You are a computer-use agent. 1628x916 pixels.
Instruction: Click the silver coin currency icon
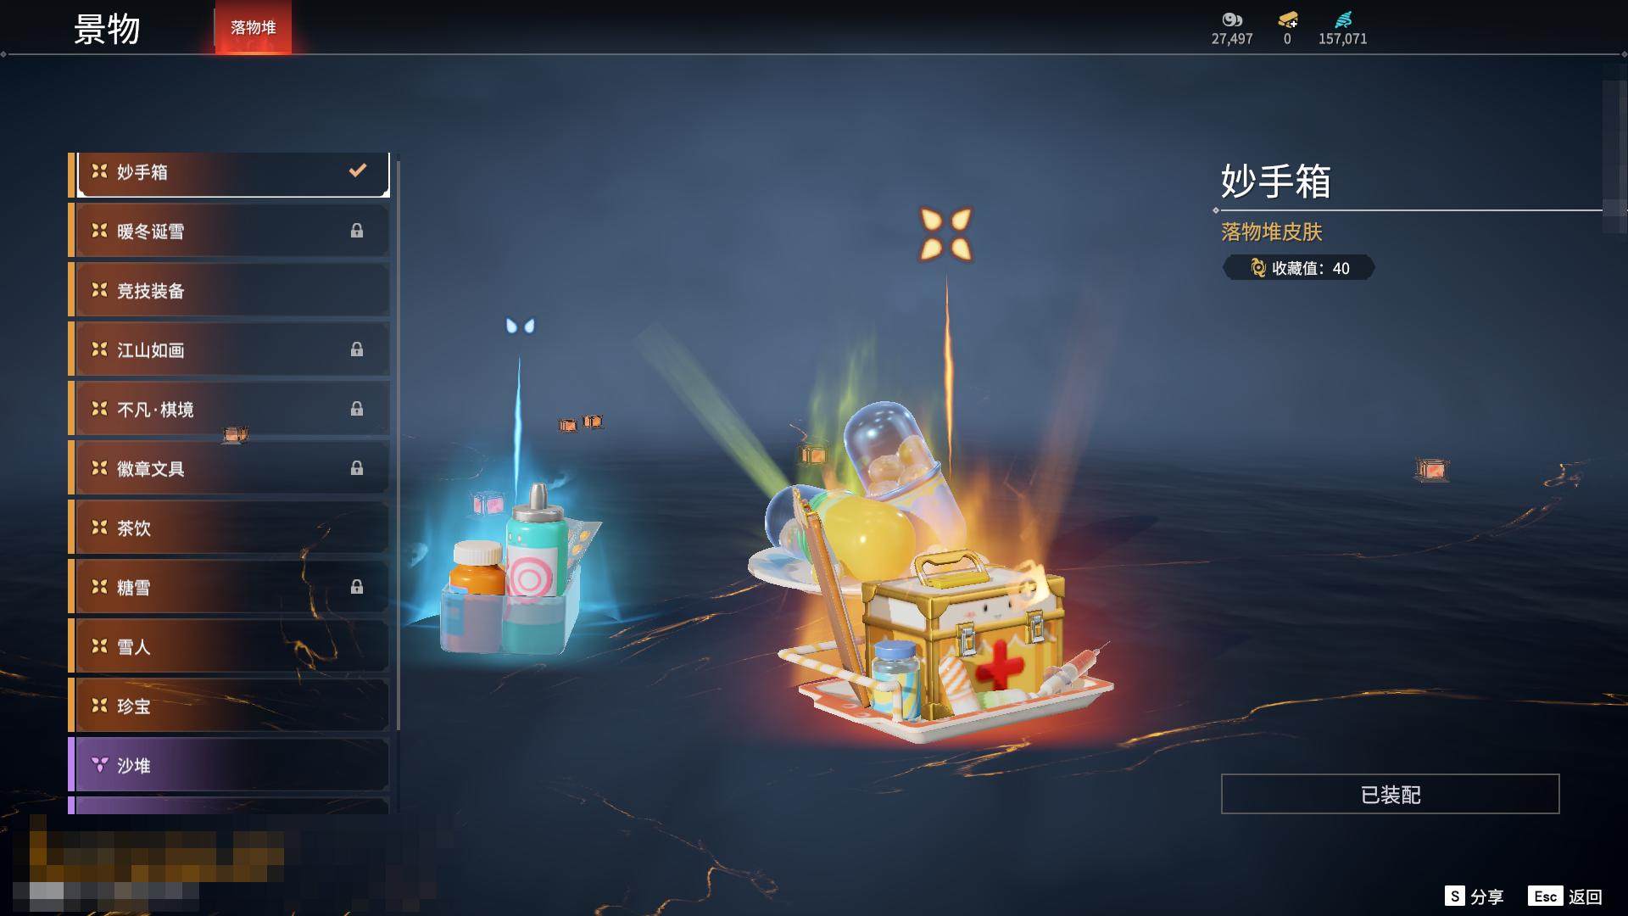1231,20
